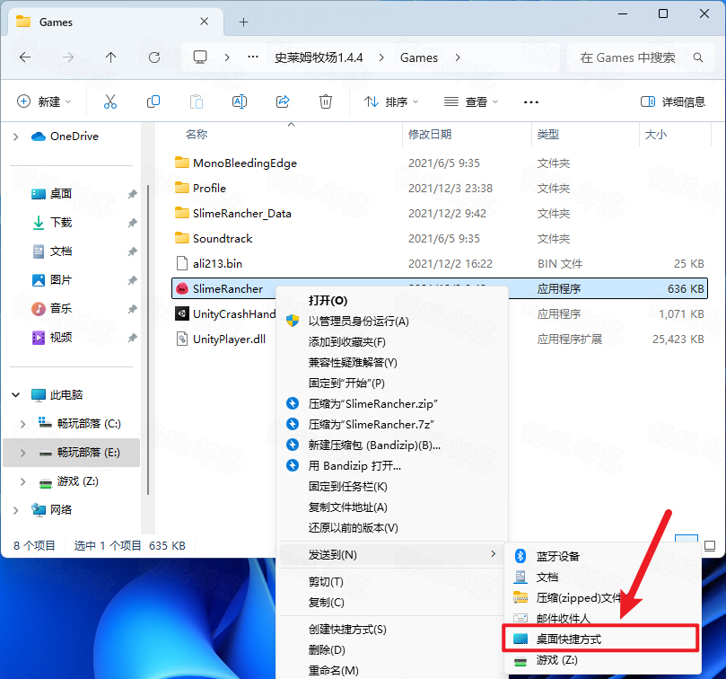The width and height of the screenshot is (726, 679).
Task: Switch to details view in status bar
Action: [x=687, y=538]
